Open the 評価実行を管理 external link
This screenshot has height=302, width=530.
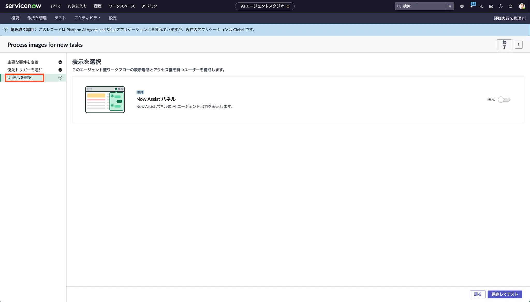[510, 18]
